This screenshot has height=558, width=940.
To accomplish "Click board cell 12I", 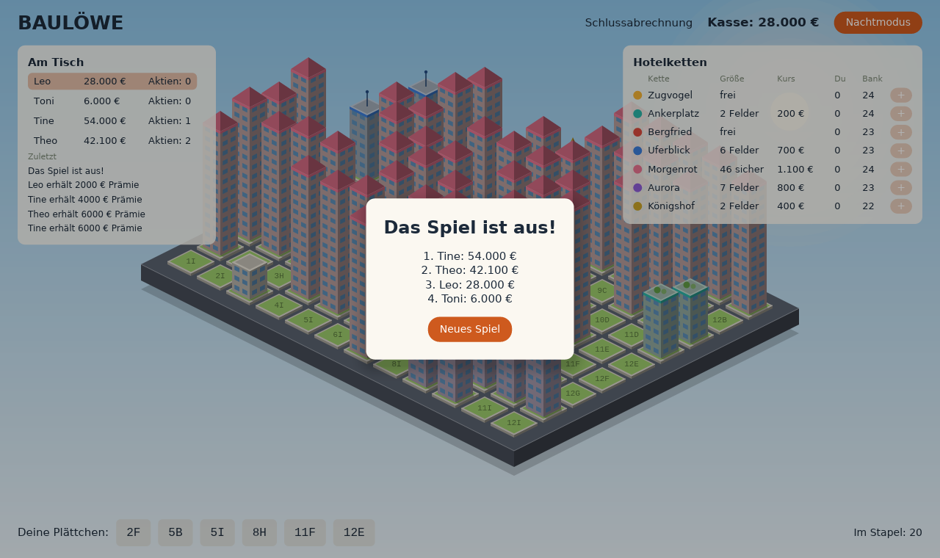I will click(x=514, y=423).
